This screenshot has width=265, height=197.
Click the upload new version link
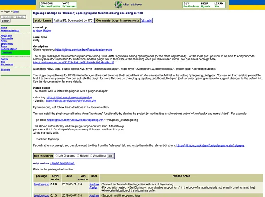62,163
